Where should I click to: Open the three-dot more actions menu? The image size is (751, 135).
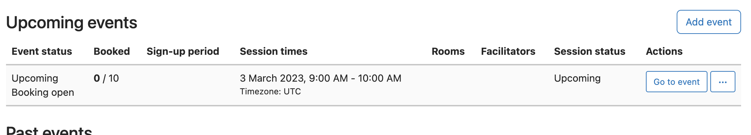[723, 82]
